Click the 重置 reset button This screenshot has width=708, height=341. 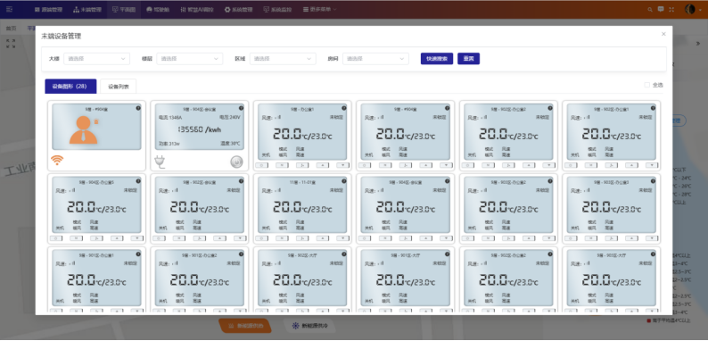(x=468, y=59)
